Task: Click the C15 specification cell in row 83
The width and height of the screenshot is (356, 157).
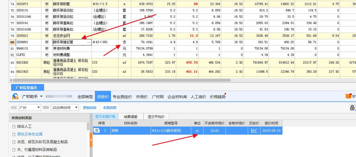Action: click(105, 63)
